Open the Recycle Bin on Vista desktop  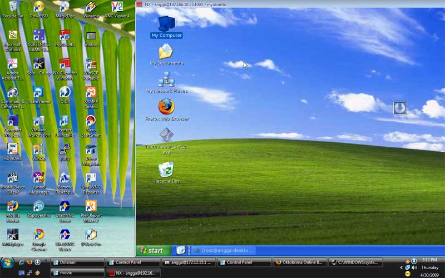point(13,9)
